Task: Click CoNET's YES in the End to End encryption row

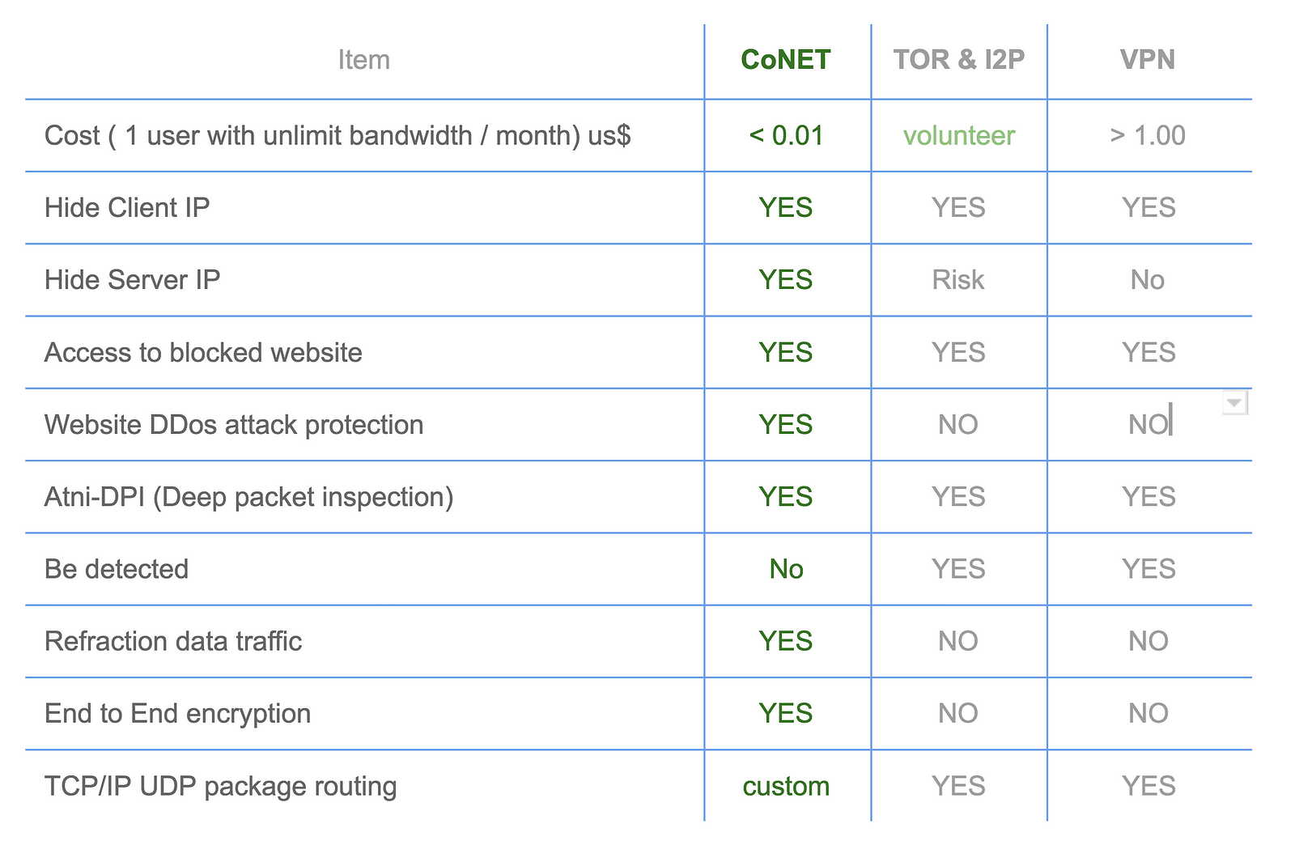Action: pyautogui.click(x=786, y=714)
